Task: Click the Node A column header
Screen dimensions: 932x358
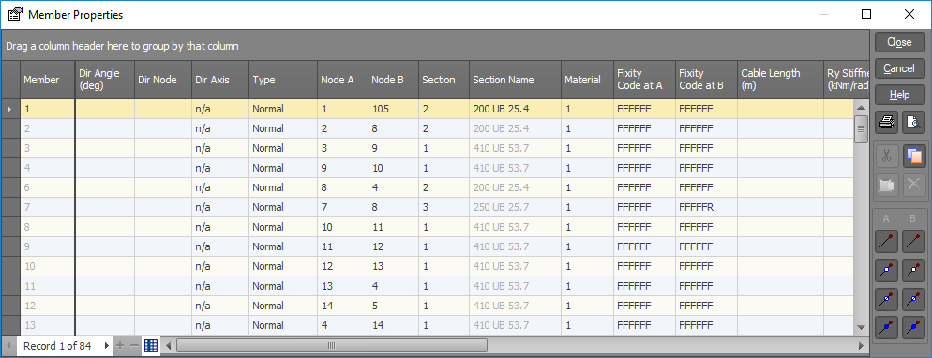Action: (342, 80)
